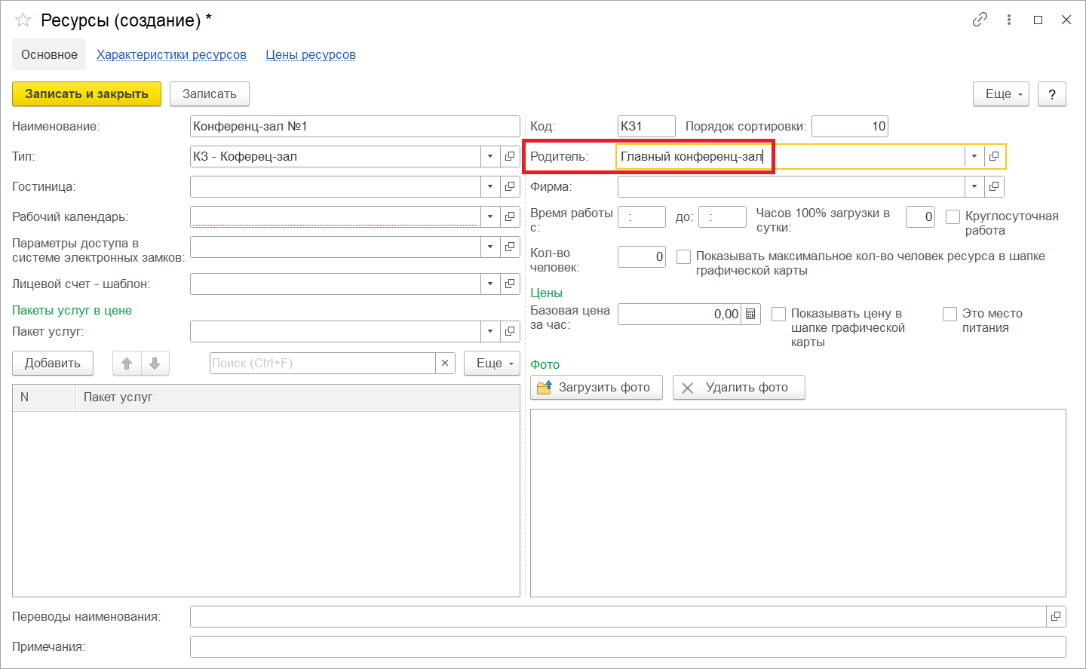Expand the Рабочий календарь dropdown
The height and width of the screenshot is (669, 1086).
[490, 216]
